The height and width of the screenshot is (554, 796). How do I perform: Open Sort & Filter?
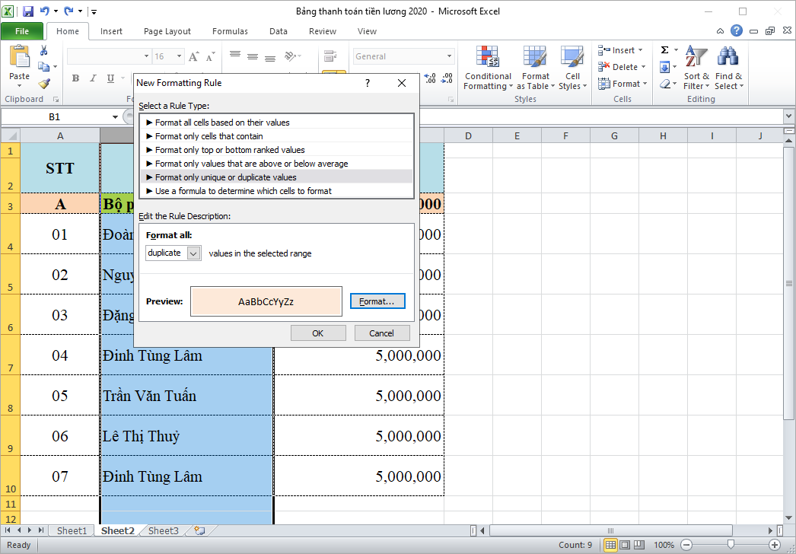(695, 68)
